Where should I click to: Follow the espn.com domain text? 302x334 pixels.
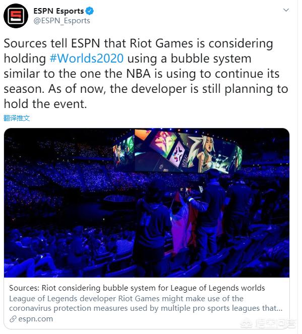point(35,319)
